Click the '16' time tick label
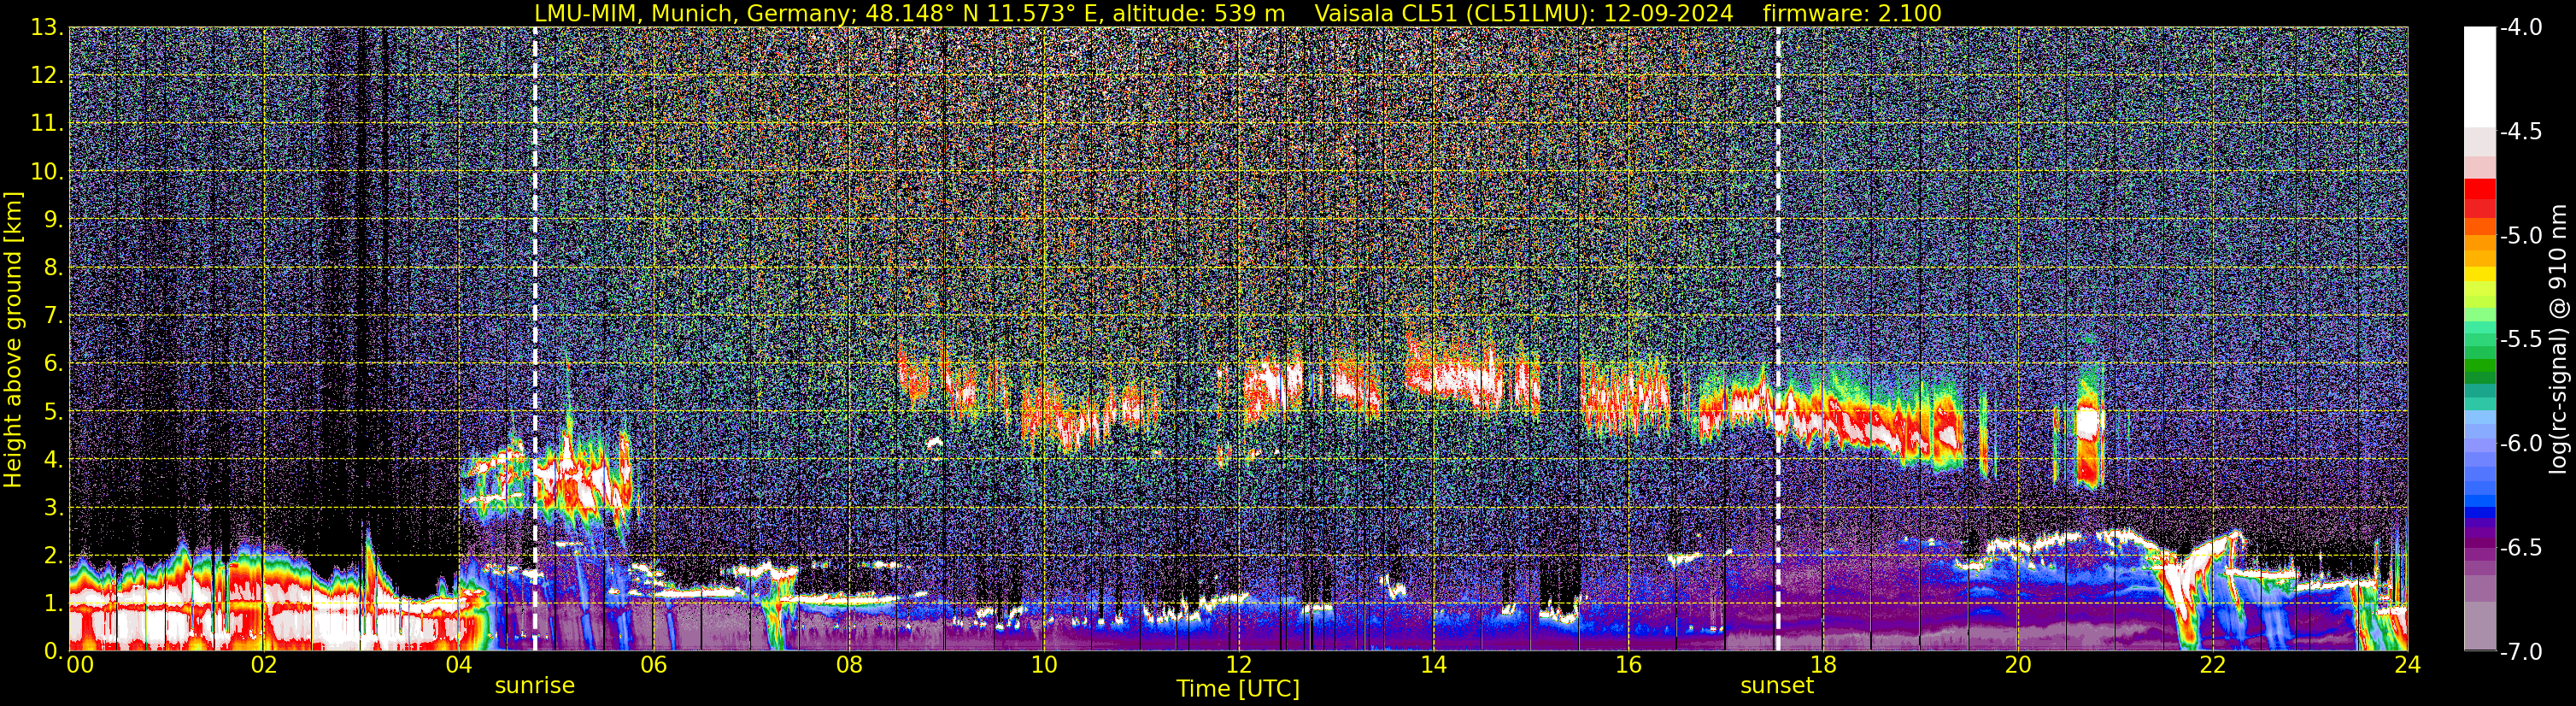The height and width of the screenshot is (706, 2576). coord(1628,665)
